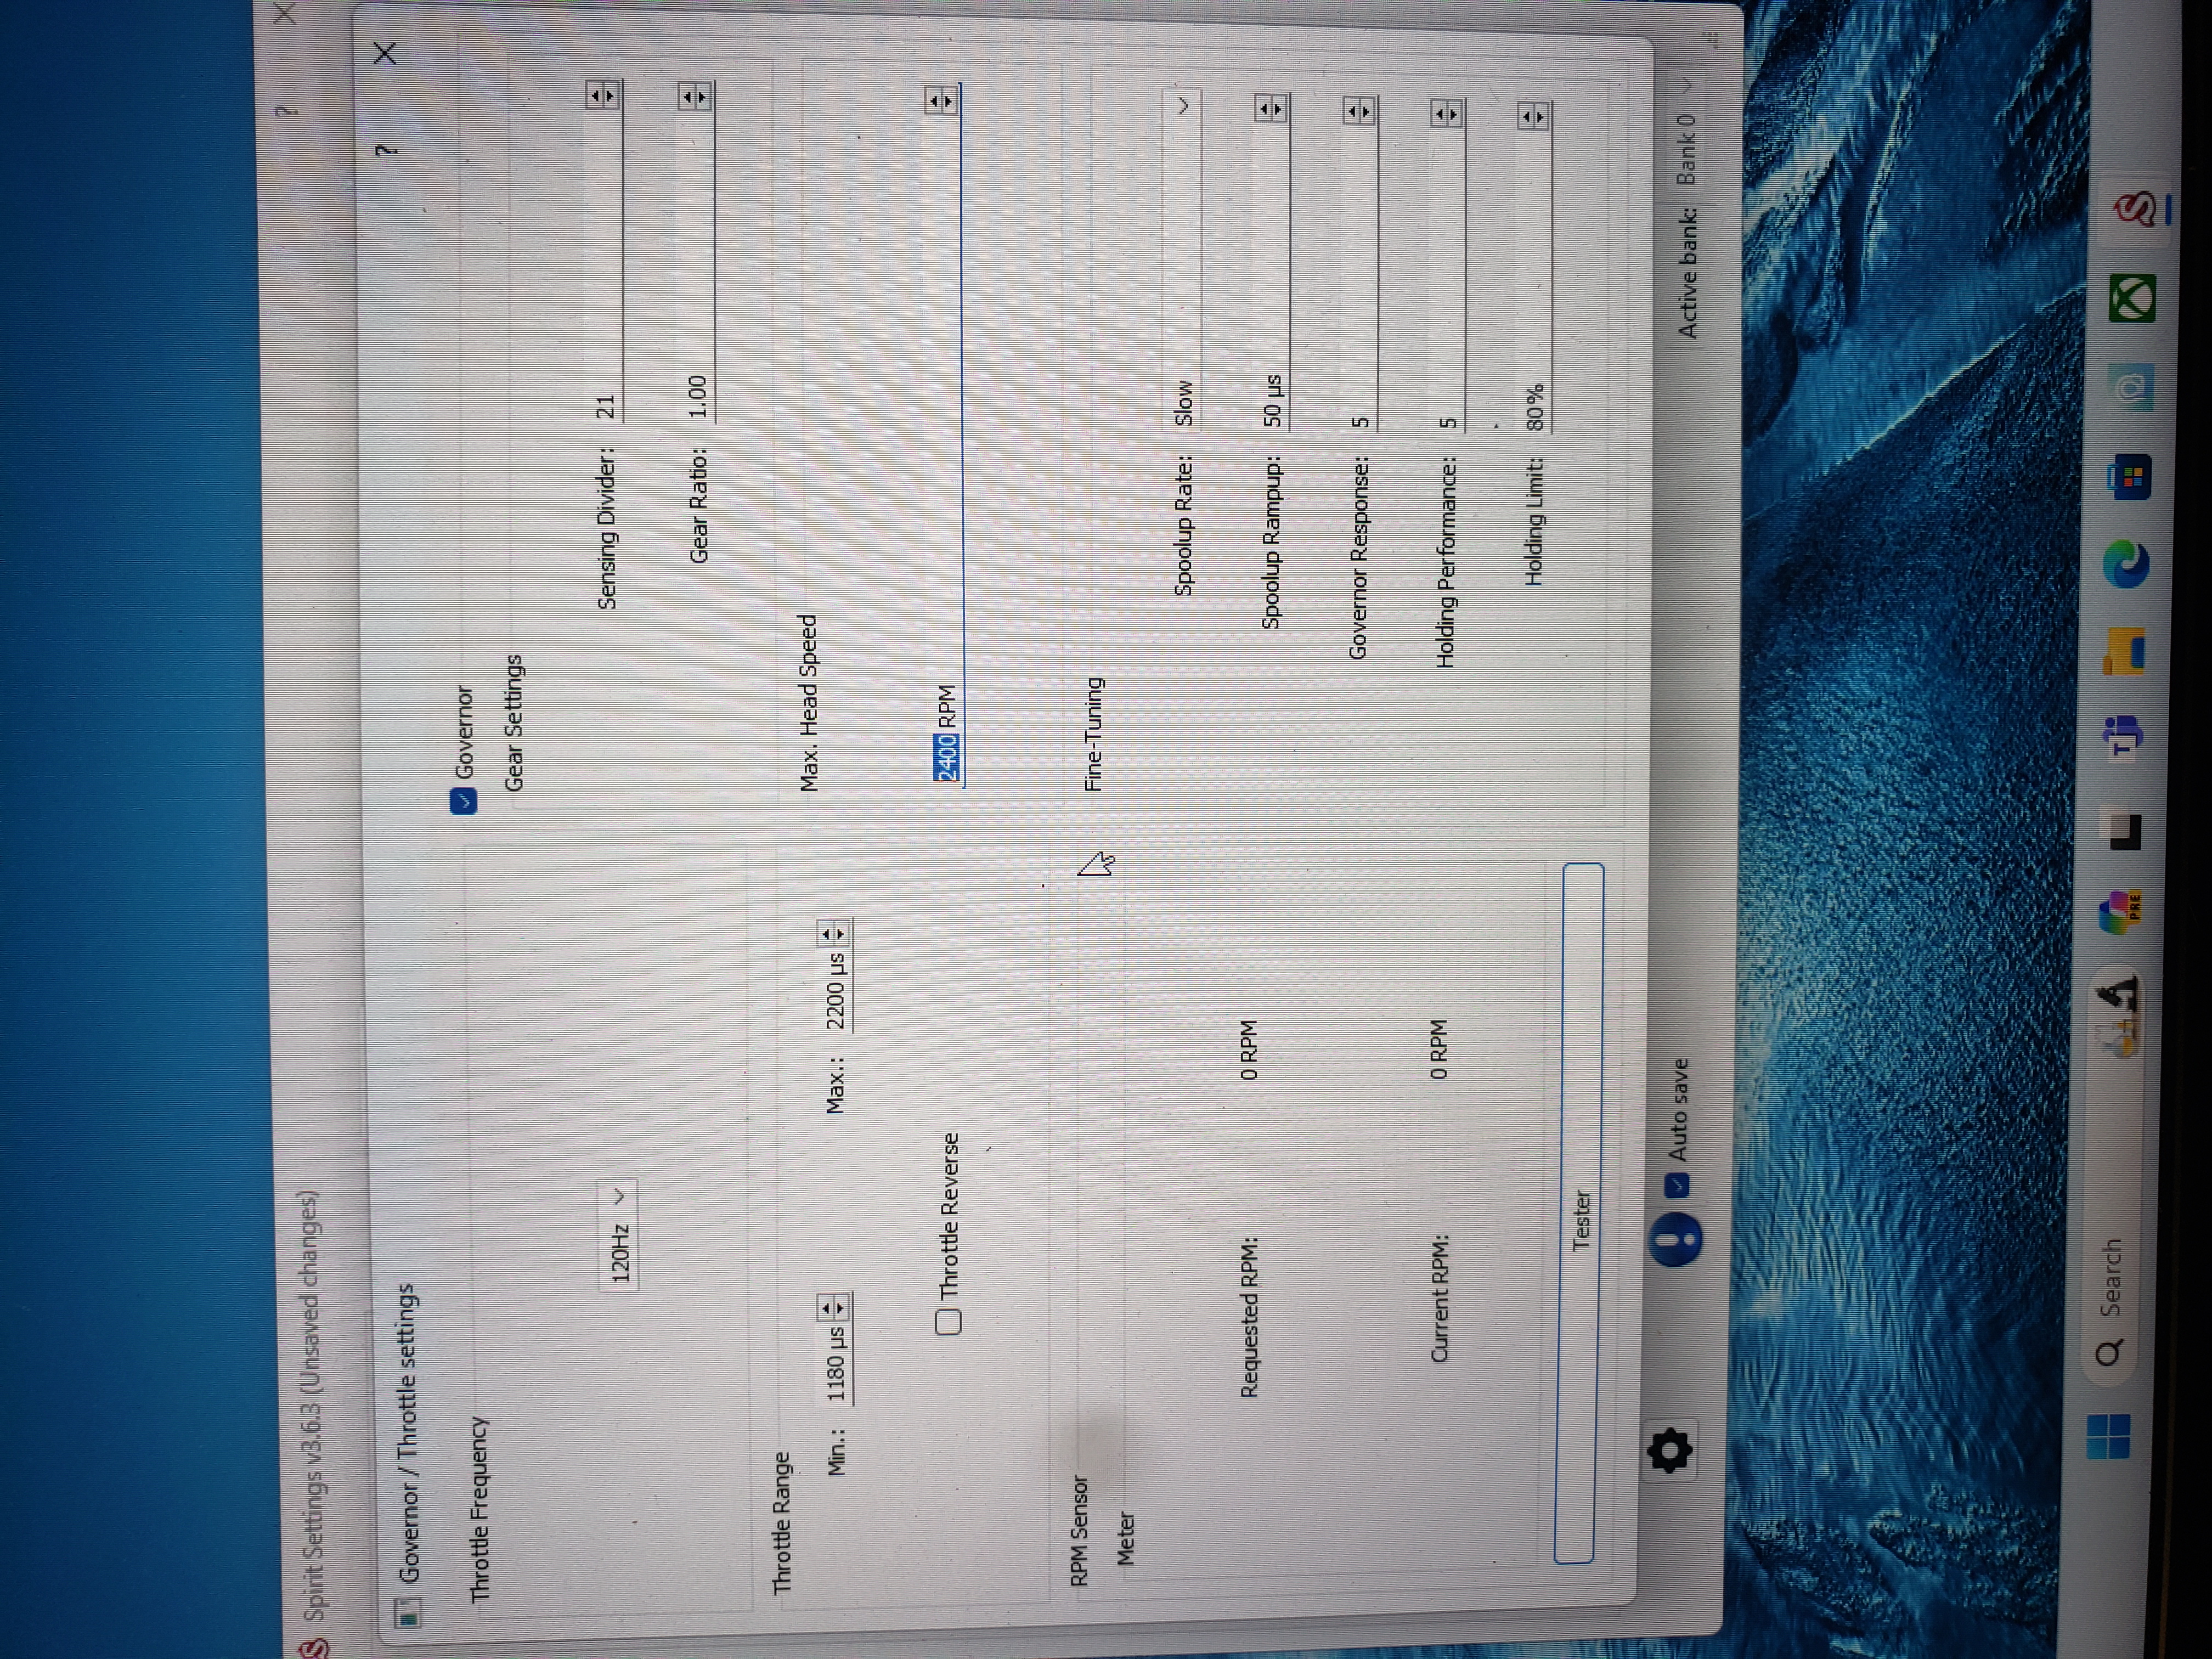
Task: Click the Throttle Range Min stepper arrows
Action: [x=832, y=1308]
